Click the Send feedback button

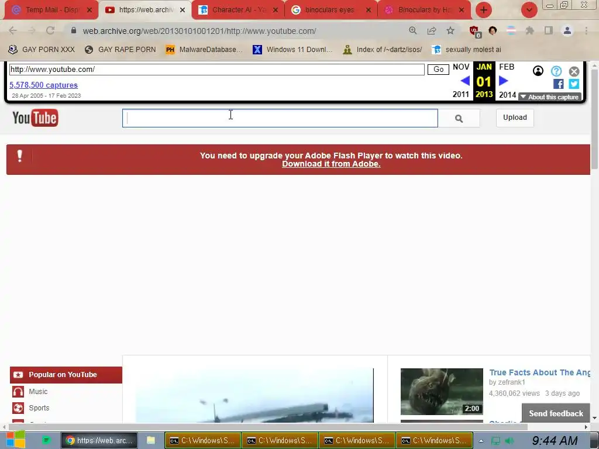[556, 413]
